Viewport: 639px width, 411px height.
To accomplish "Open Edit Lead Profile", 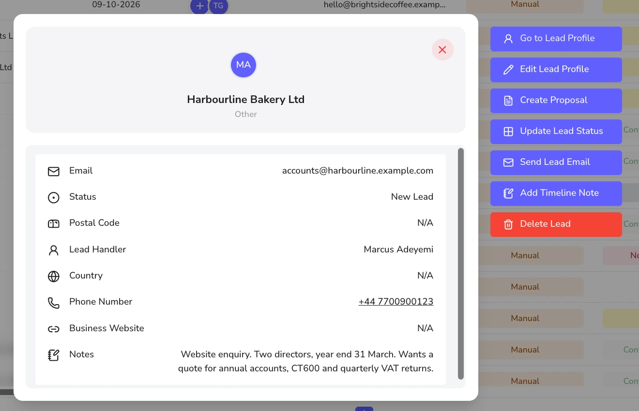I will [556, 70].
